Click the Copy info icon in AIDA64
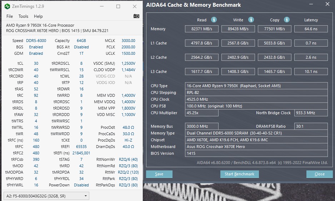The width and height of the screenshot is (335, 201). pos(287,20)
